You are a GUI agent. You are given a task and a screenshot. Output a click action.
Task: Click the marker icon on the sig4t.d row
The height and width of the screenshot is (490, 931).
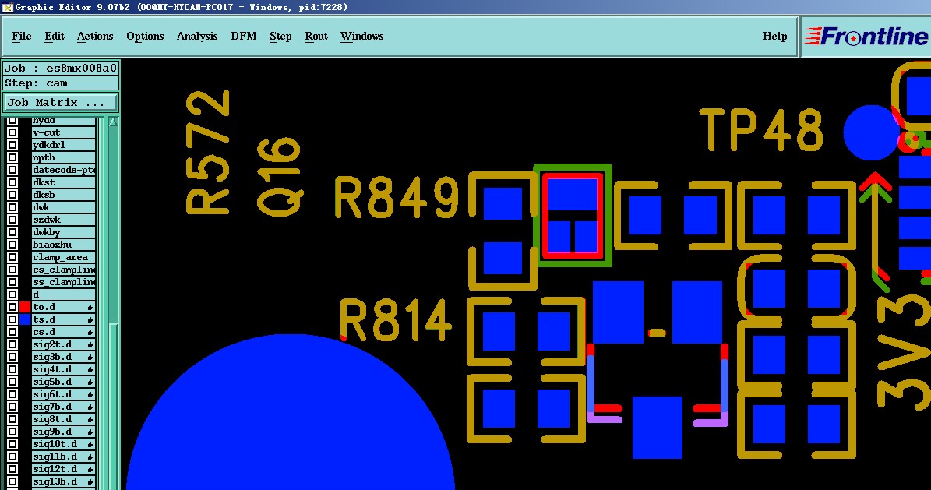coord(90,369)
